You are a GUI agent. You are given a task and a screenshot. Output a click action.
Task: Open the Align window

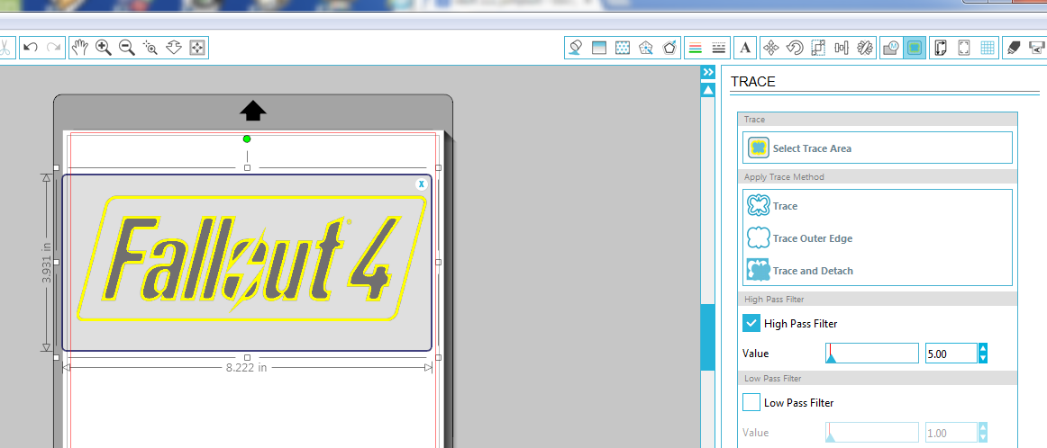(x=842, y=48)
